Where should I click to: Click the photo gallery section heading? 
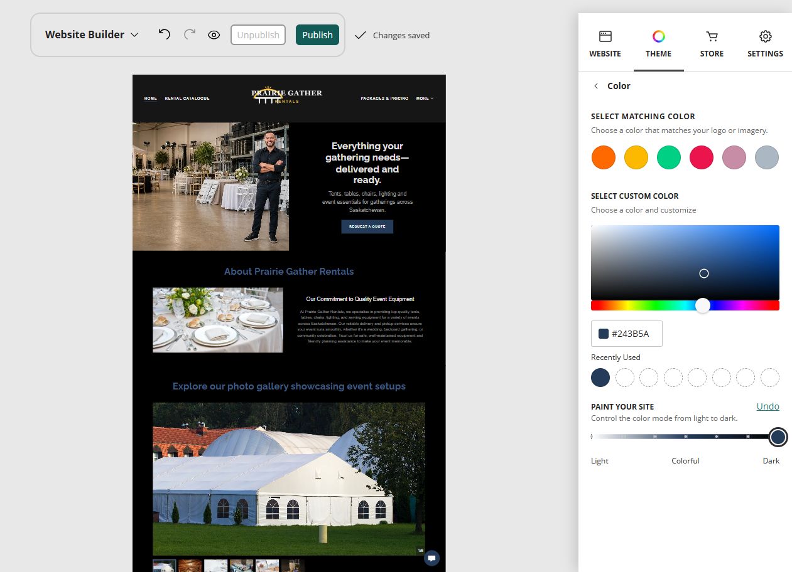[x=289, y=386]
